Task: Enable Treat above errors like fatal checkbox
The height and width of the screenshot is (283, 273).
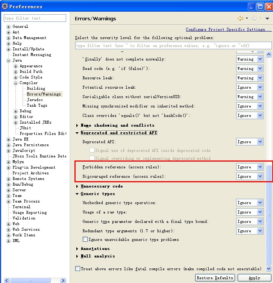Action: click(78, 269)
